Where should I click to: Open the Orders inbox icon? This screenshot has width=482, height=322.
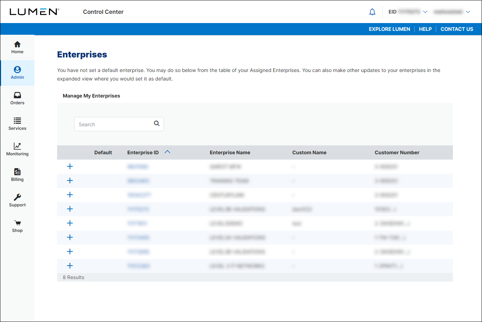(17, 95)
